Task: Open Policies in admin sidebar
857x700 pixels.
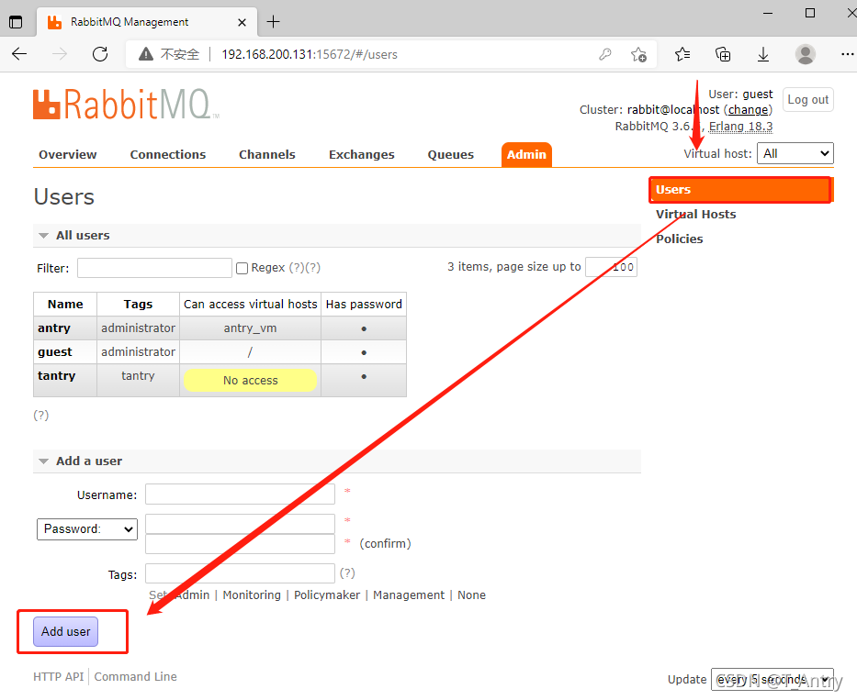Action: [x=680, y=239]
